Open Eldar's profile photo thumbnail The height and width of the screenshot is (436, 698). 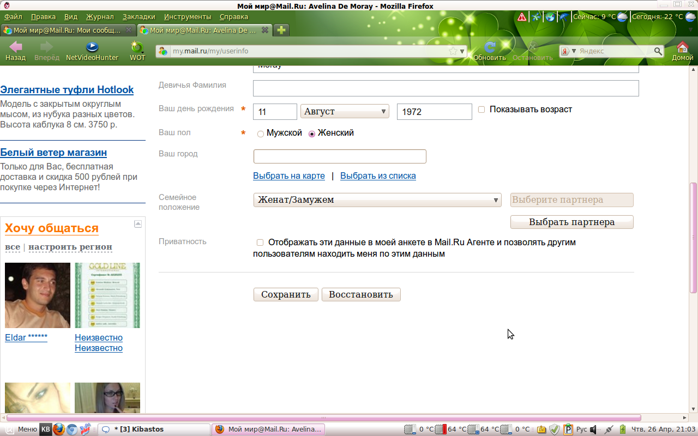pyautogui.click(x=38, y=295)
